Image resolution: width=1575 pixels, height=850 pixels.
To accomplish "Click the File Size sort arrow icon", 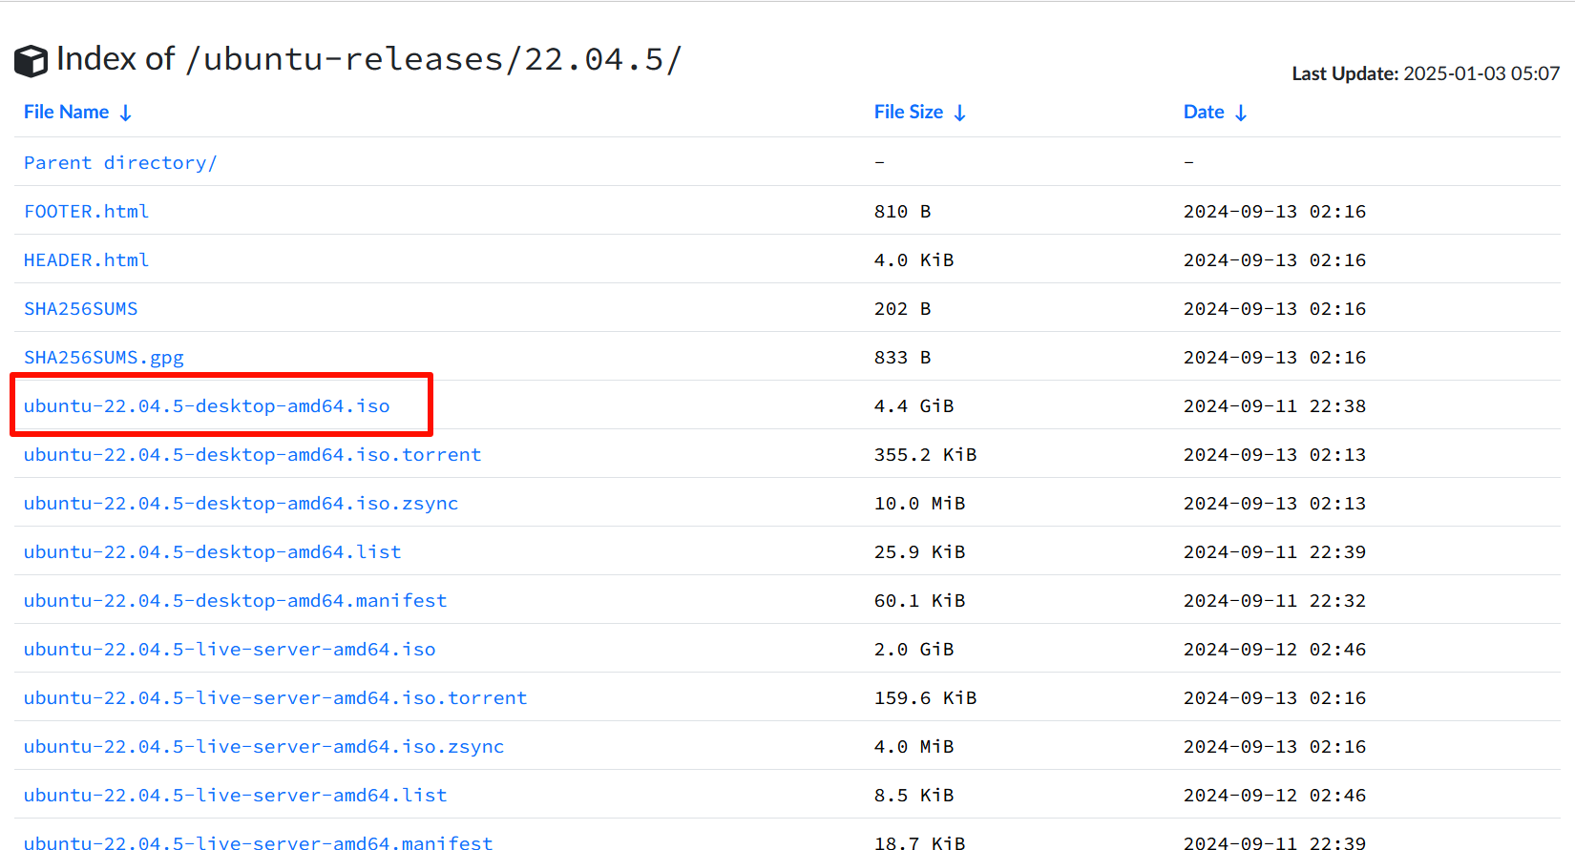I will pyautogui.click(x=959, y=113).
